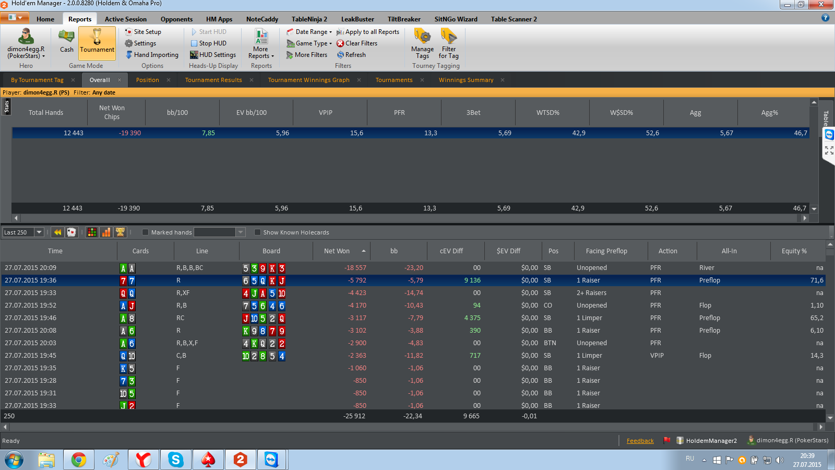Toggle the Marked hands checkbox

click(x=146, y=232)
